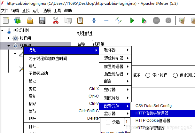Click the first 线程组 gear icon
This screenshot has width=195, height=133.
click(x=15, y=38)
